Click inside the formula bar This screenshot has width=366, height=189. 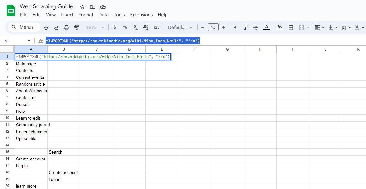[130, 41]
